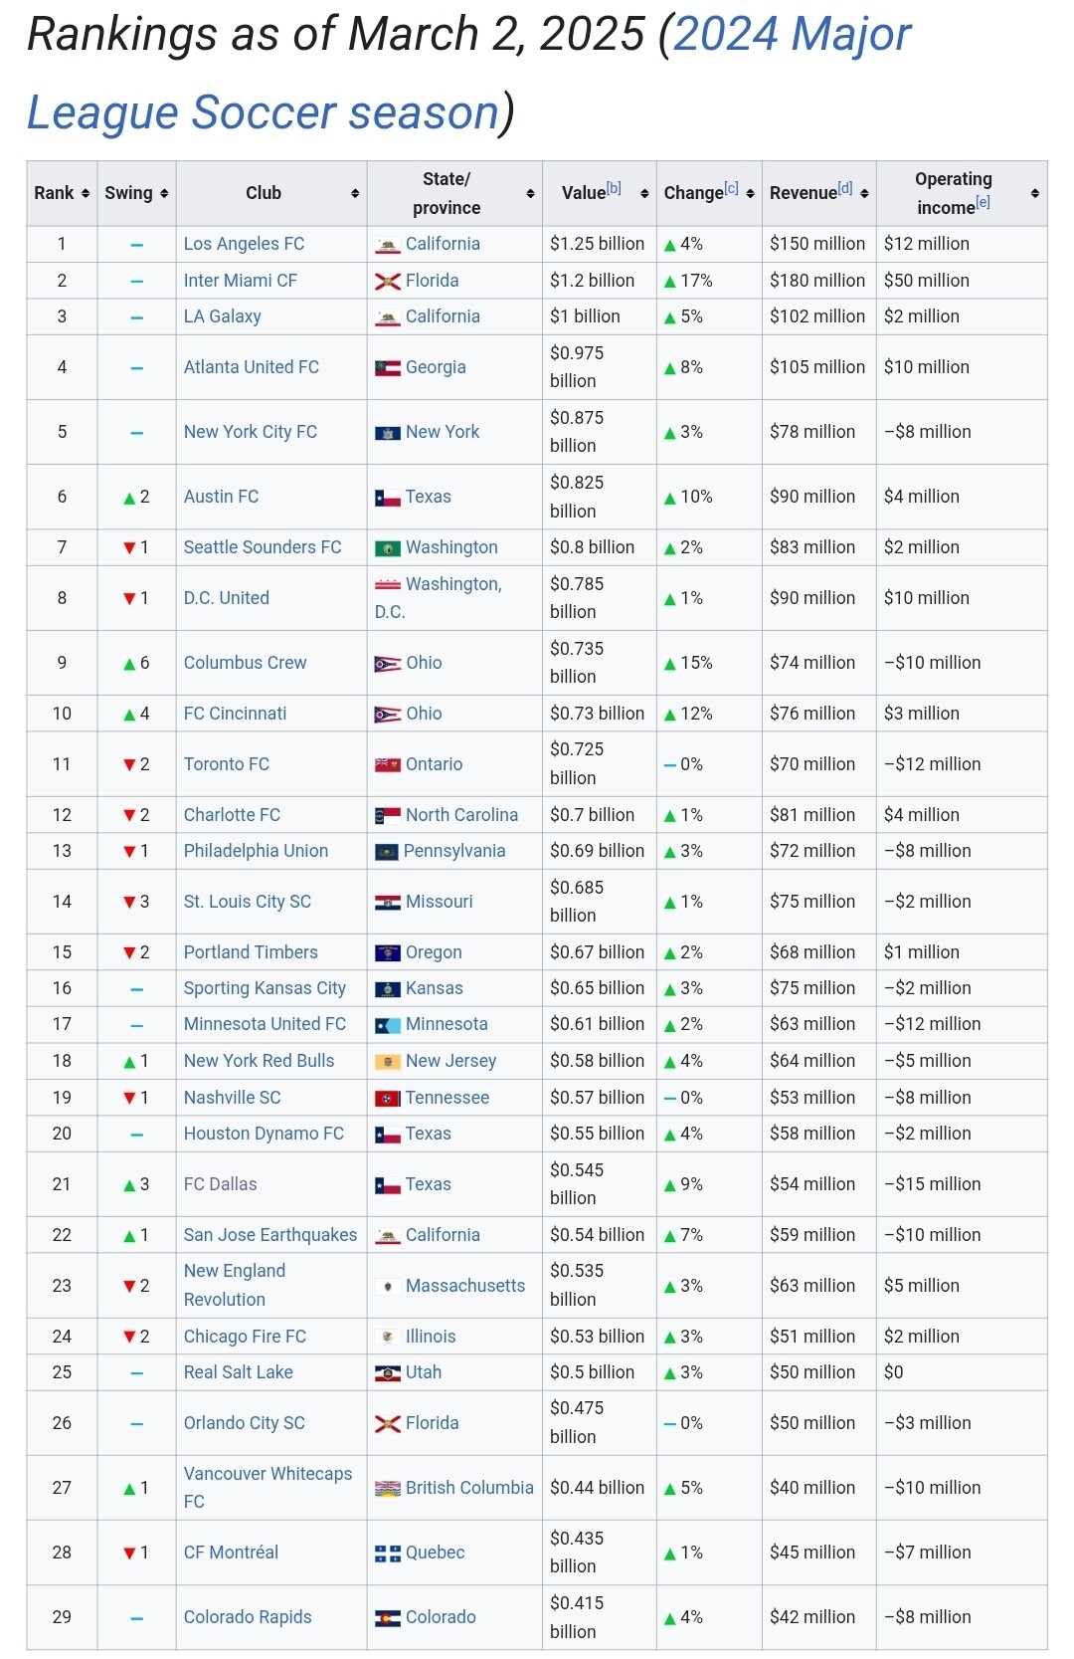The height and width of the screenshot is (1659, 1074).
Task: Open Orlando City SC link
Action: point(245,1423)
